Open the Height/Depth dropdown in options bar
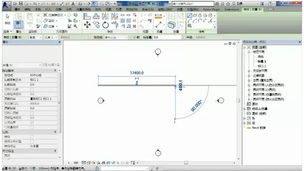The height and width of the screenshot is (171, 304). click(x=35, y=37)
